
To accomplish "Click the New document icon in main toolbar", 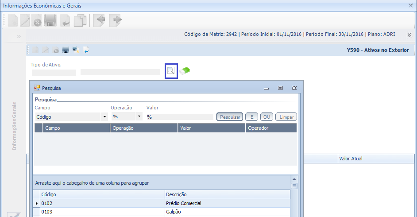I will coord(12,20).
